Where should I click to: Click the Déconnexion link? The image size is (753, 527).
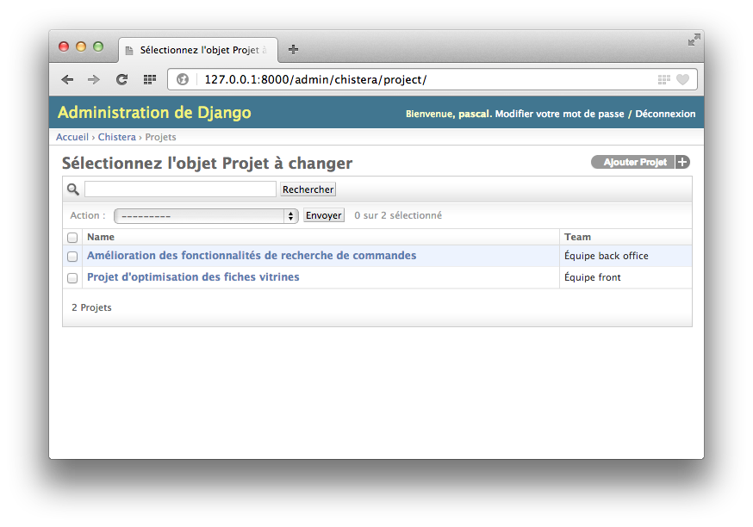tap(665, 114)
